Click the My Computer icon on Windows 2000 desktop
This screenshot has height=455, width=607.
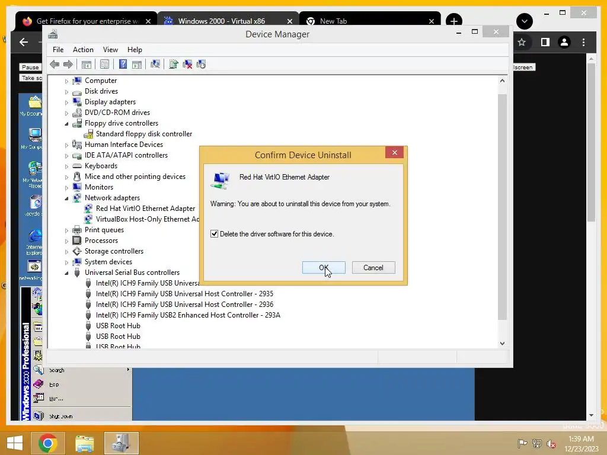coord(35,135)
